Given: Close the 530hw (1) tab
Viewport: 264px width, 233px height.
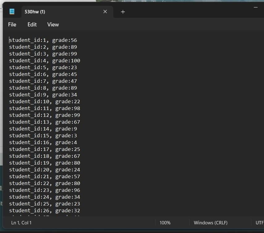Looking at the screenshot, I should pos(105,11).
